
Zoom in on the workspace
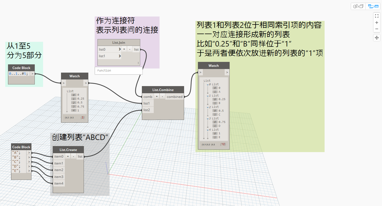click(x=377, y=22)
